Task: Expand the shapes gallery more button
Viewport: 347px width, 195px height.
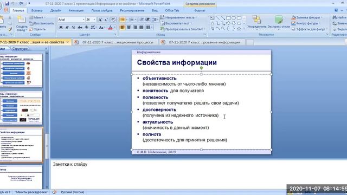Action: pos(244,29)
